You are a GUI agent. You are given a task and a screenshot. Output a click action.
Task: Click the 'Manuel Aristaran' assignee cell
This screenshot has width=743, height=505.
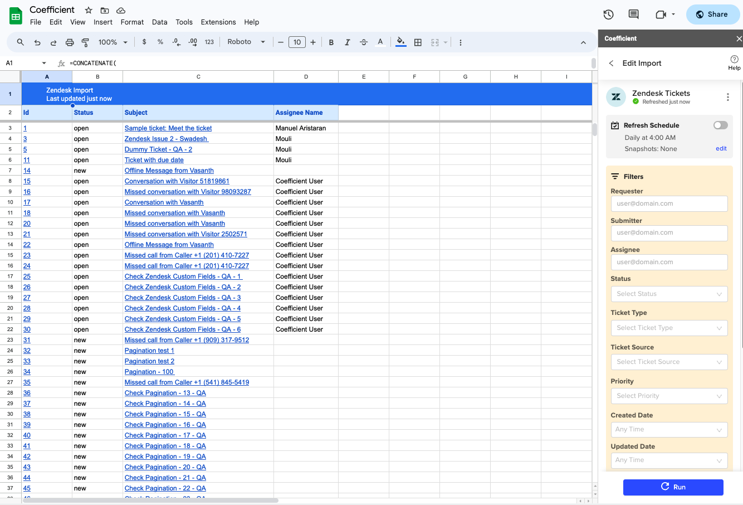[x=306, y=128]
